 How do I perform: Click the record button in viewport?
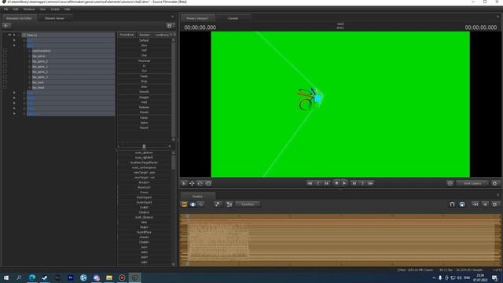click(x=336, y=183)
